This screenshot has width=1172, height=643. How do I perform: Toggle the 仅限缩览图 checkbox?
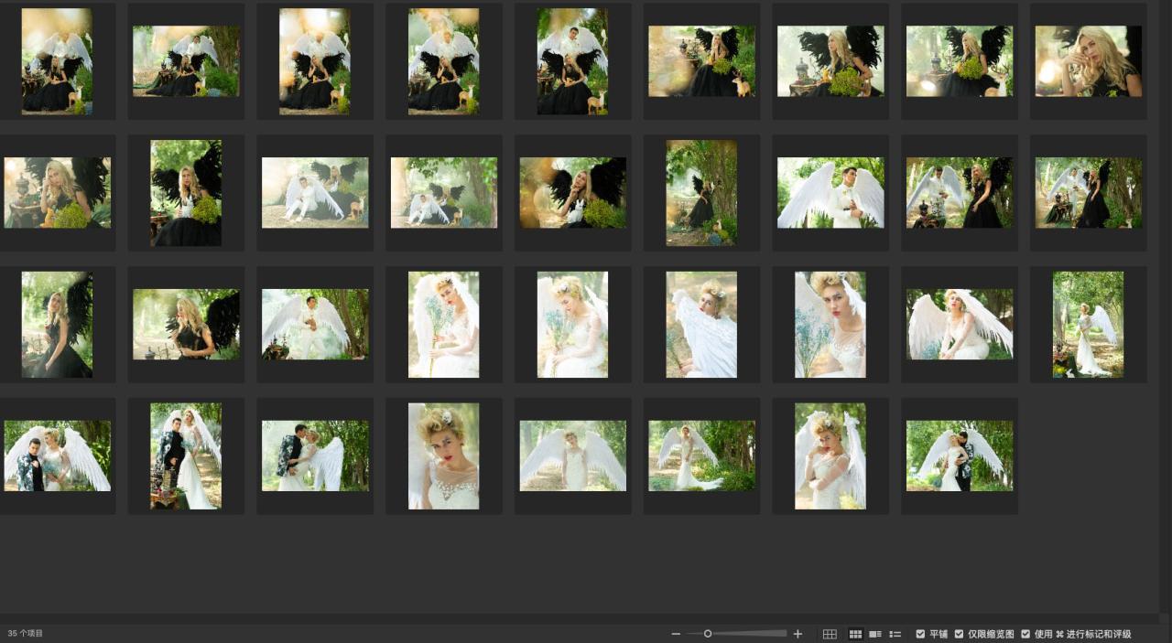(x=960, y=634)
